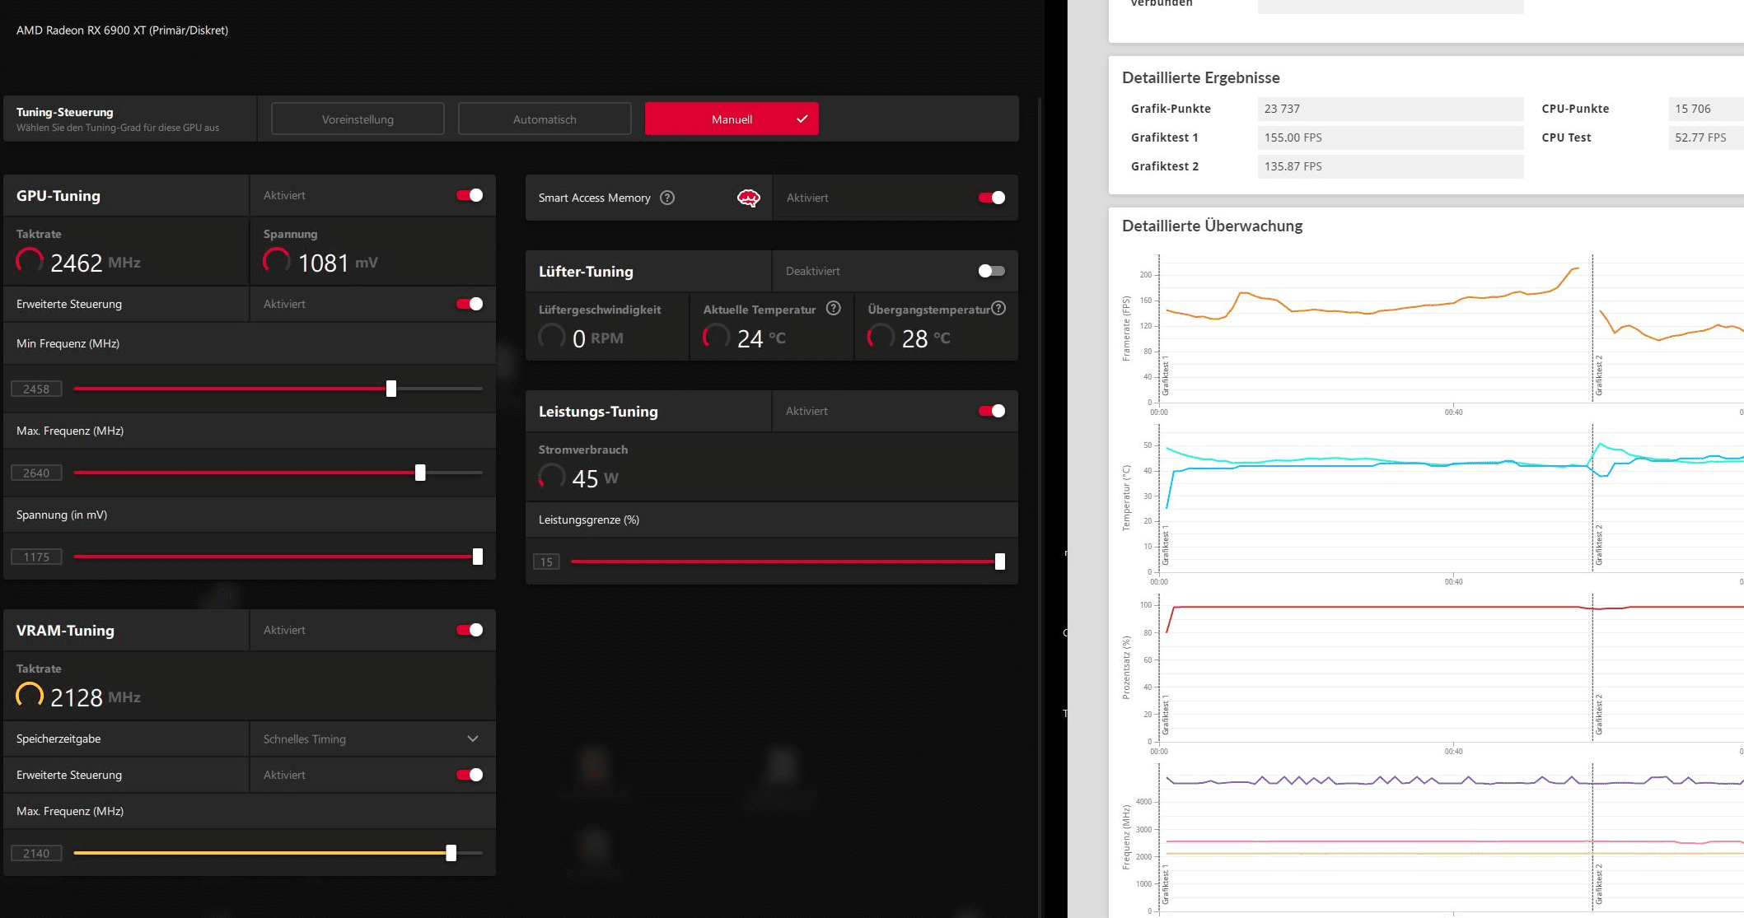The image size is (1744, 918).
Task: Click the Spannung gauge icon
Action: 276,262
